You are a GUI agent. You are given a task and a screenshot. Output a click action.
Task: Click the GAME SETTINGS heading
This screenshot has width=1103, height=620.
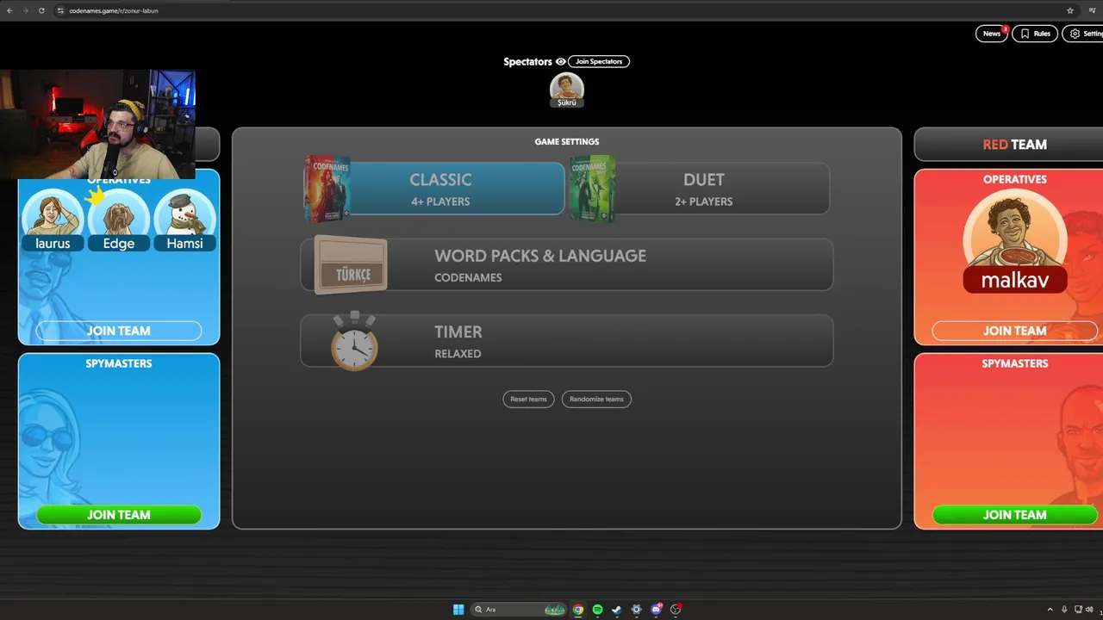pos(567,141)
